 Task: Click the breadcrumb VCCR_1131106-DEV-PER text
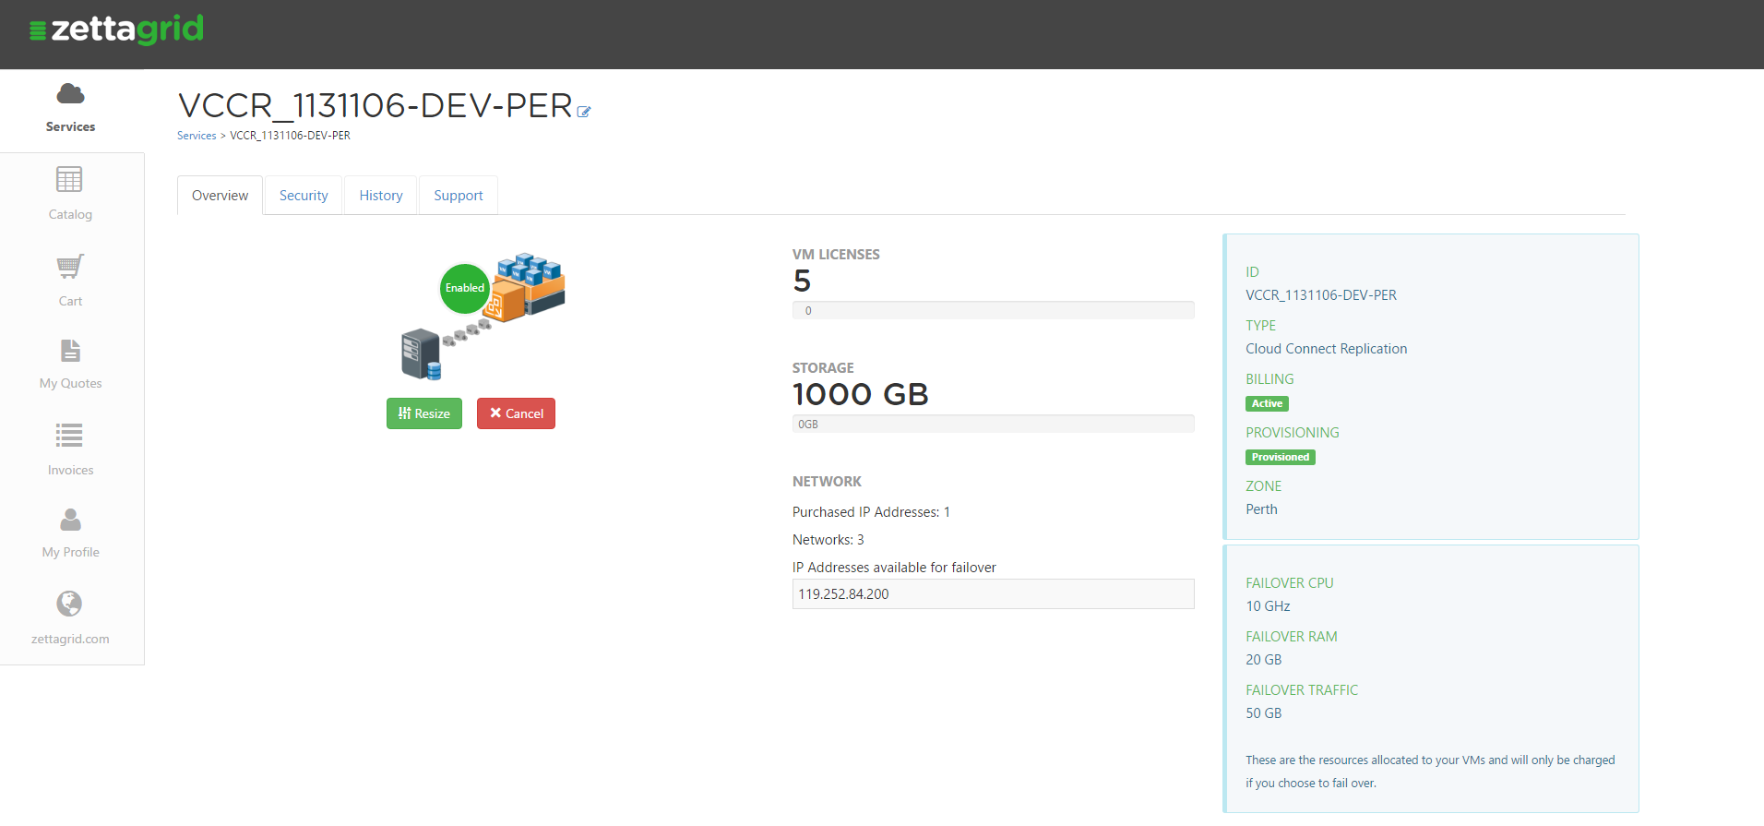pyautogui.click(x=290, y=136)
